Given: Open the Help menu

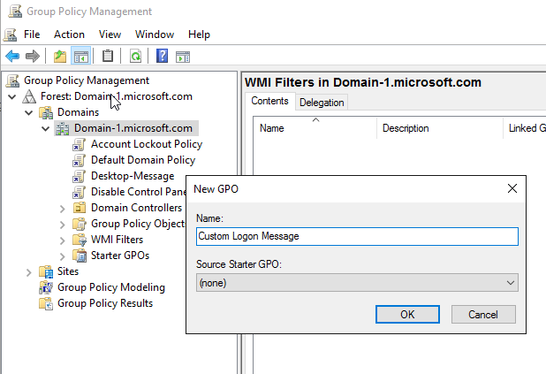Looking at the screenshot, I should coord(199,34).
